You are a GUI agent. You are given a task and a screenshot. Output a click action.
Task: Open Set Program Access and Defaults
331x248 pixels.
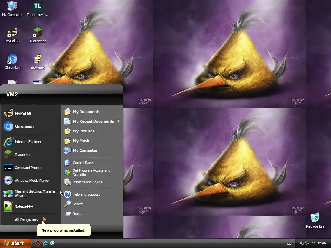tap(92, 172)
